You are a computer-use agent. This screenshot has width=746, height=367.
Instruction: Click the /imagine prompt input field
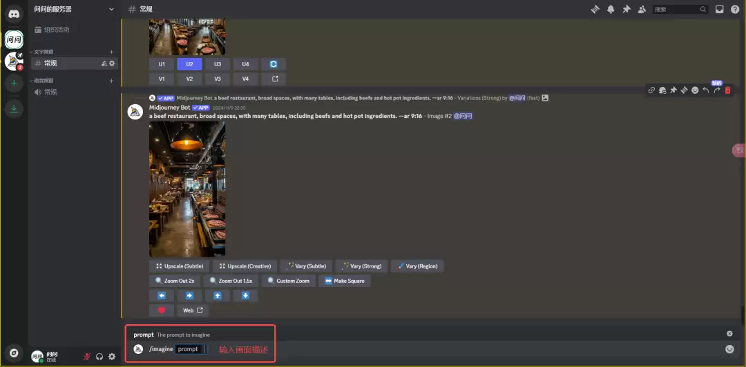pos(189,349)
